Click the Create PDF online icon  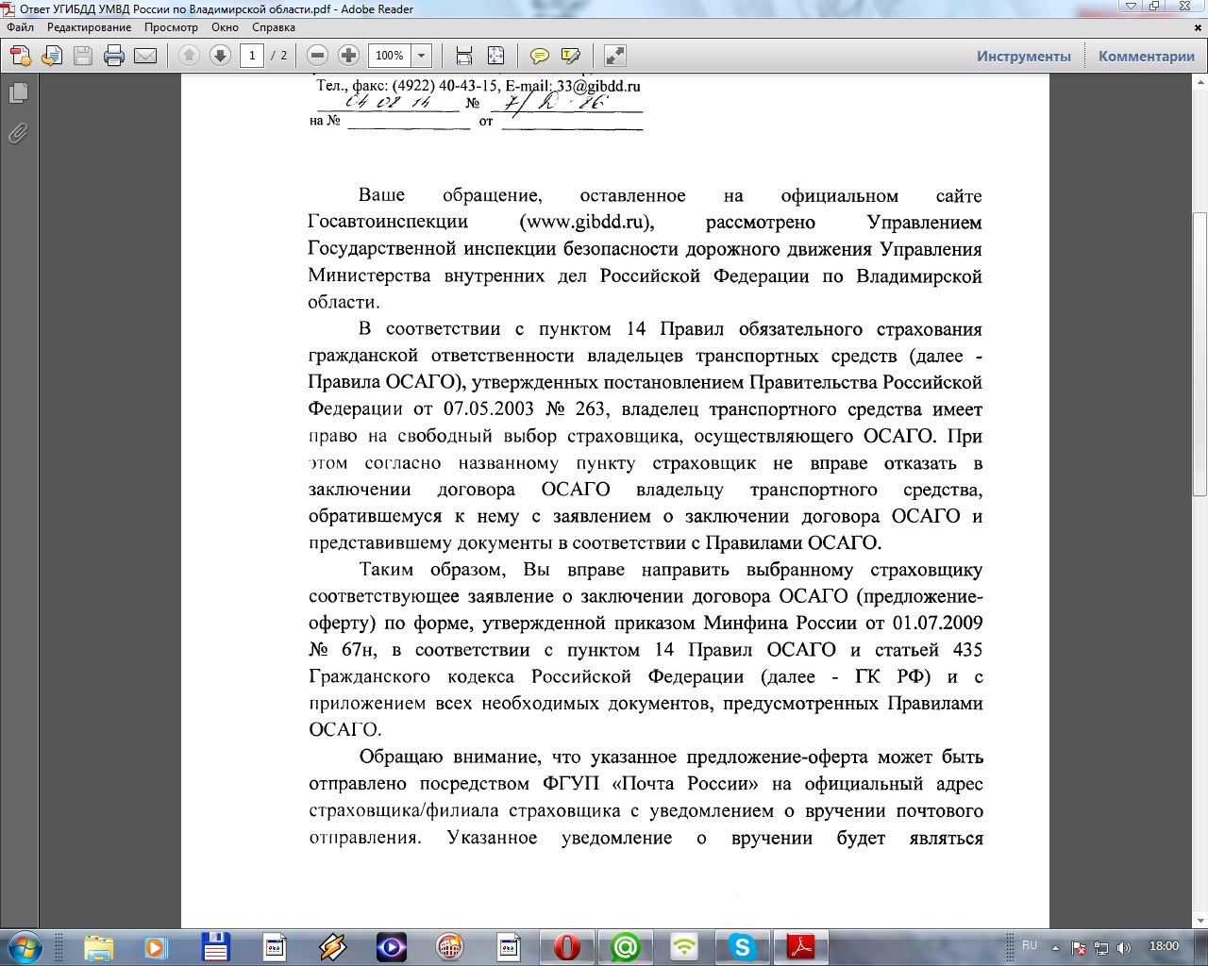point(21,56)
